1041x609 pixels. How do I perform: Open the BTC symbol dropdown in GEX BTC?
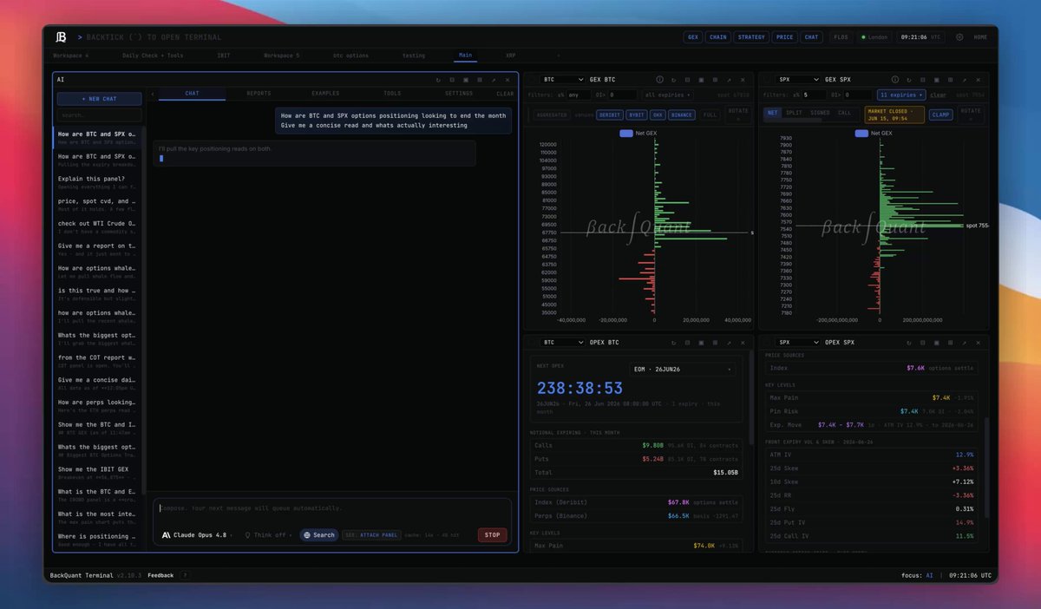coord(561,79)
